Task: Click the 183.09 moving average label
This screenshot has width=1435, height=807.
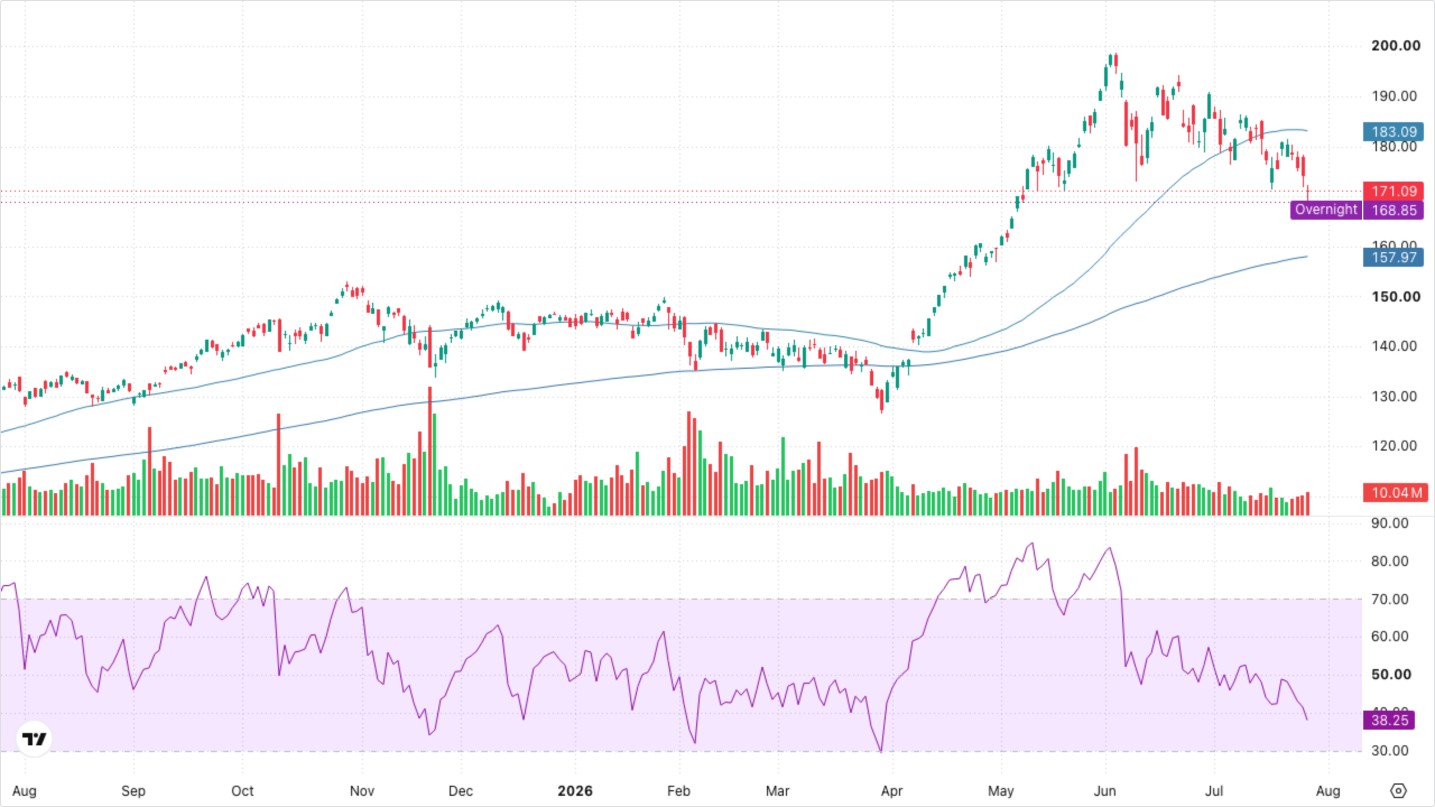Action: (x=1394, y=132)
